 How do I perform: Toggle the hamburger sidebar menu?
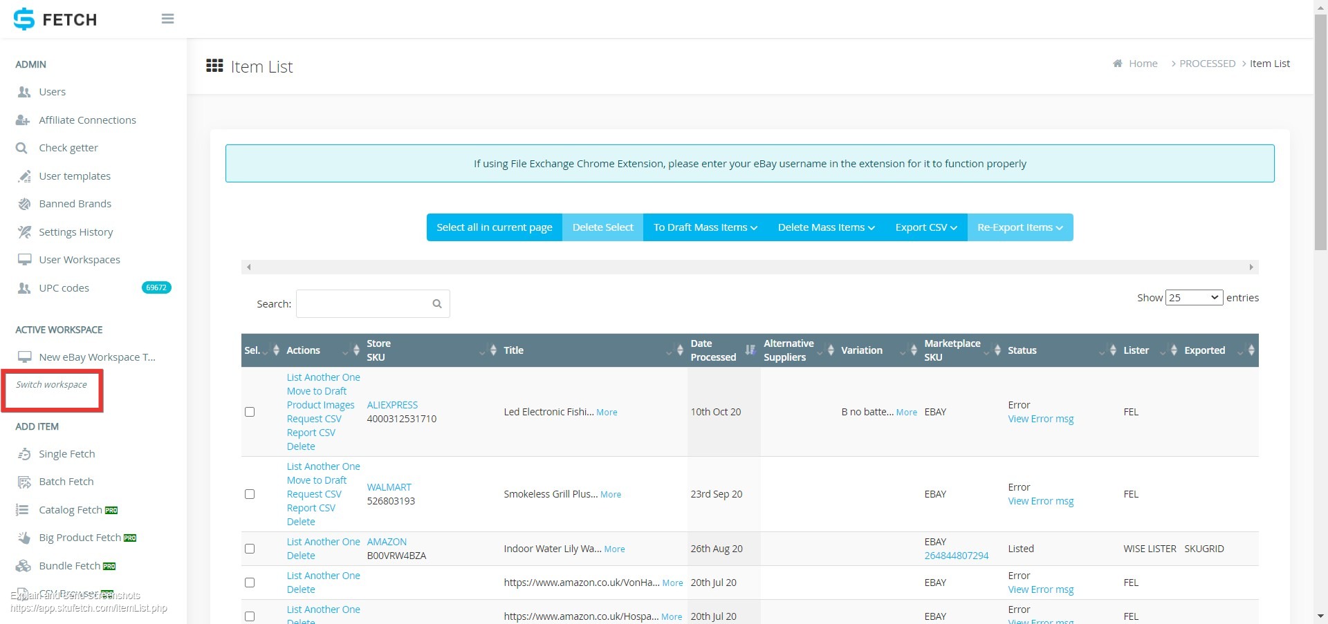[167, 19]
